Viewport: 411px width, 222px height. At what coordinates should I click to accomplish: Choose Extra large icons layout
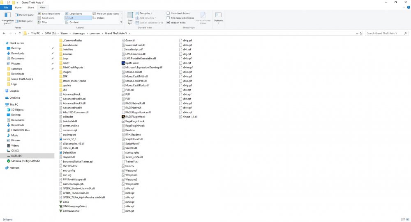(x=49, y=14)
